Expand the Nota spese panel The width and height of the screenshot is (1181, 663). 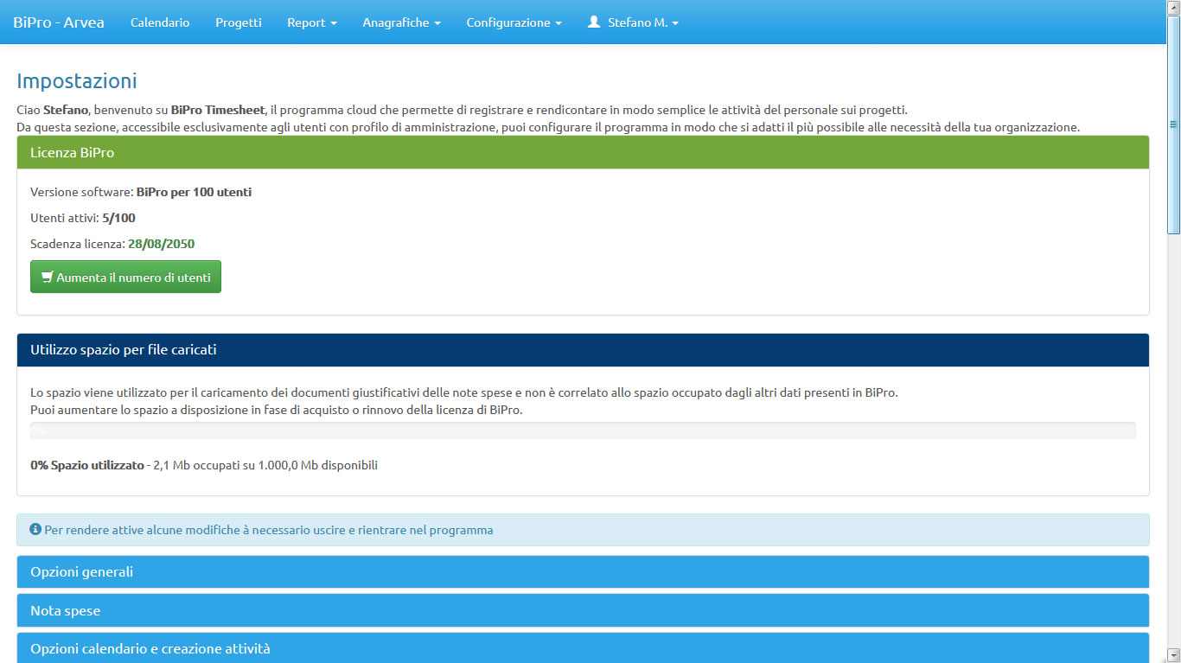tap(583, 610)
